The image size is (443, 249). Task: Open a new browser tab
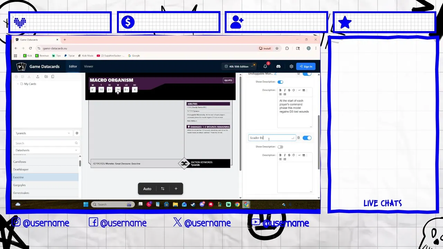point(65,40)
